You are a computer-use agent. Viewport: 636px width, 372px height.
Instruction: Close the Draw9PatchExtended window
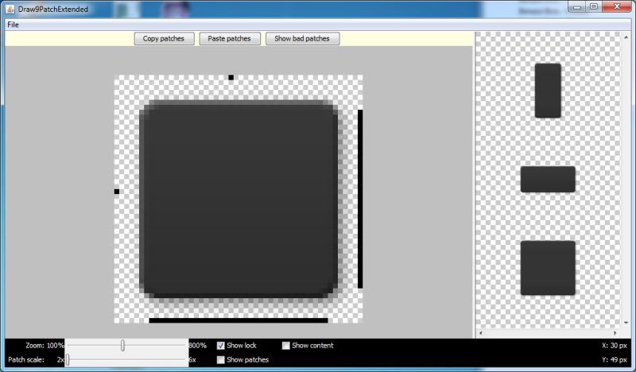click(x=617, y=6)
